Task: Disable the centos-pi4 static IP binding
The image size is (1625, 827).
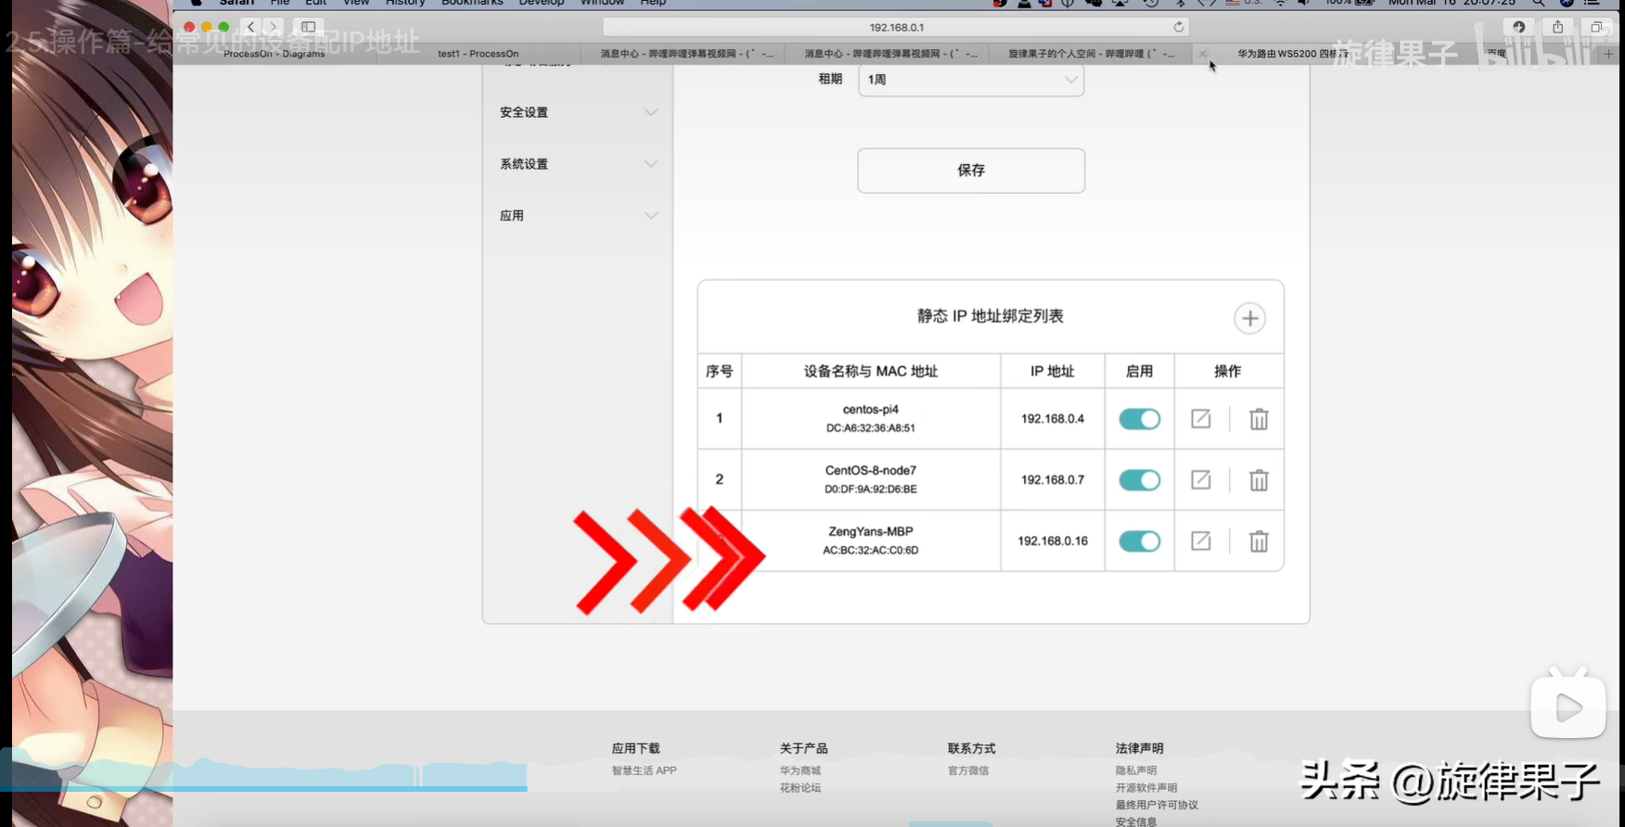Action: tap(1139, 419)
